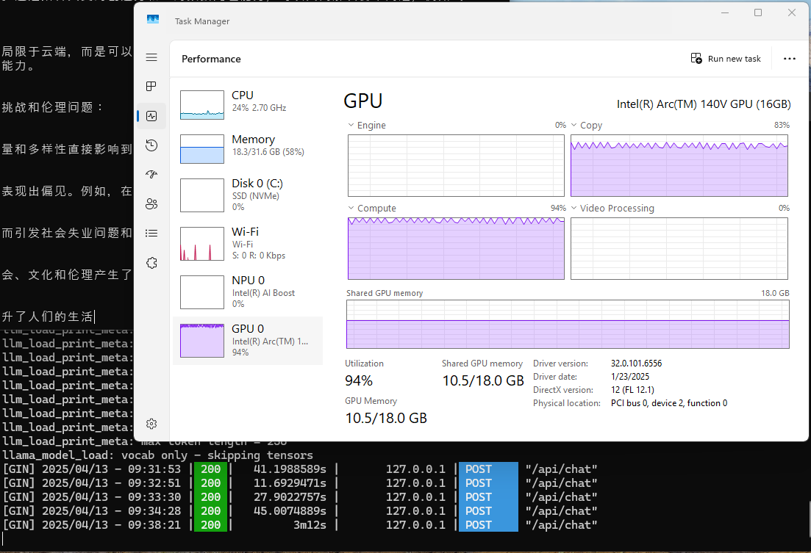Click the driver version 32.0.101.6556 text
Screen dimensions: 811x553
pyautogui.click(x=636, y=364)
